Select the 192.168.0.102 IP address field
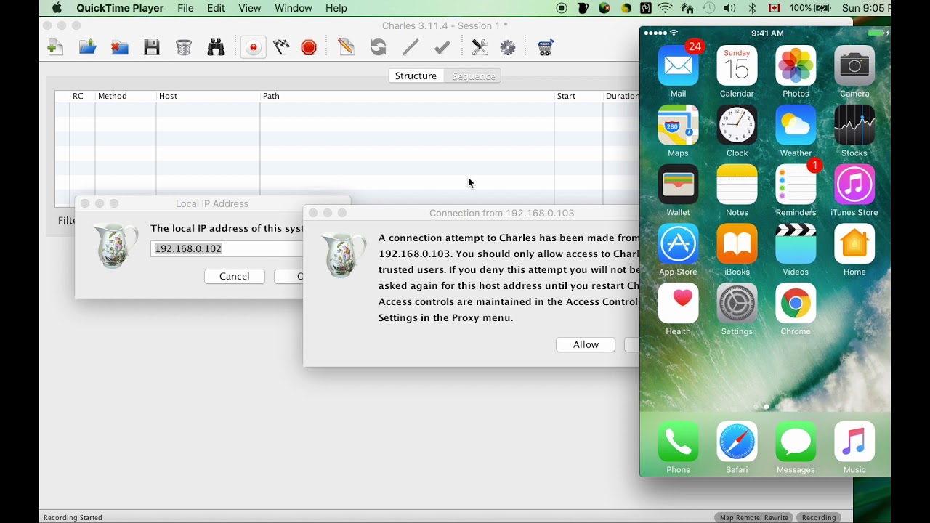Image resolution: width=930 pixels, height=523 pixels. tap(227, 248)
